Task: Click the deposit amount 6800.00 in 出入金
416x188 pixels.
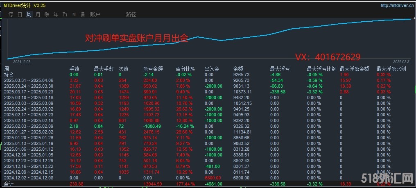Action: (213, 178)
